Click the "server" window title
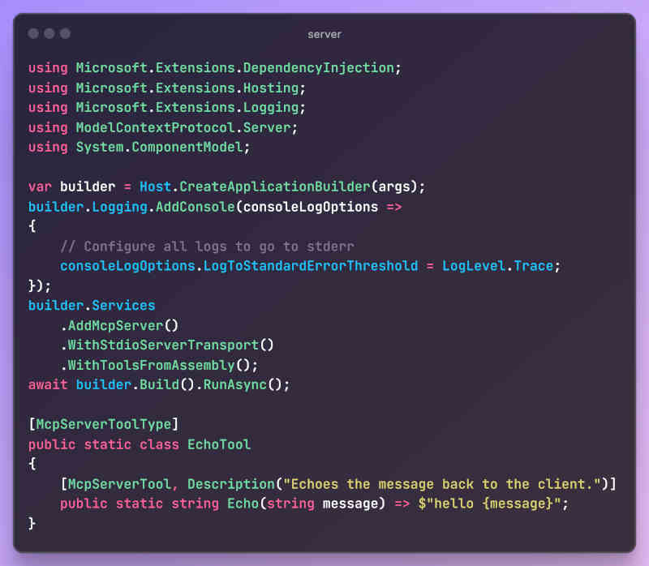This screenshot has height=566, width=649. click(324, 34)
